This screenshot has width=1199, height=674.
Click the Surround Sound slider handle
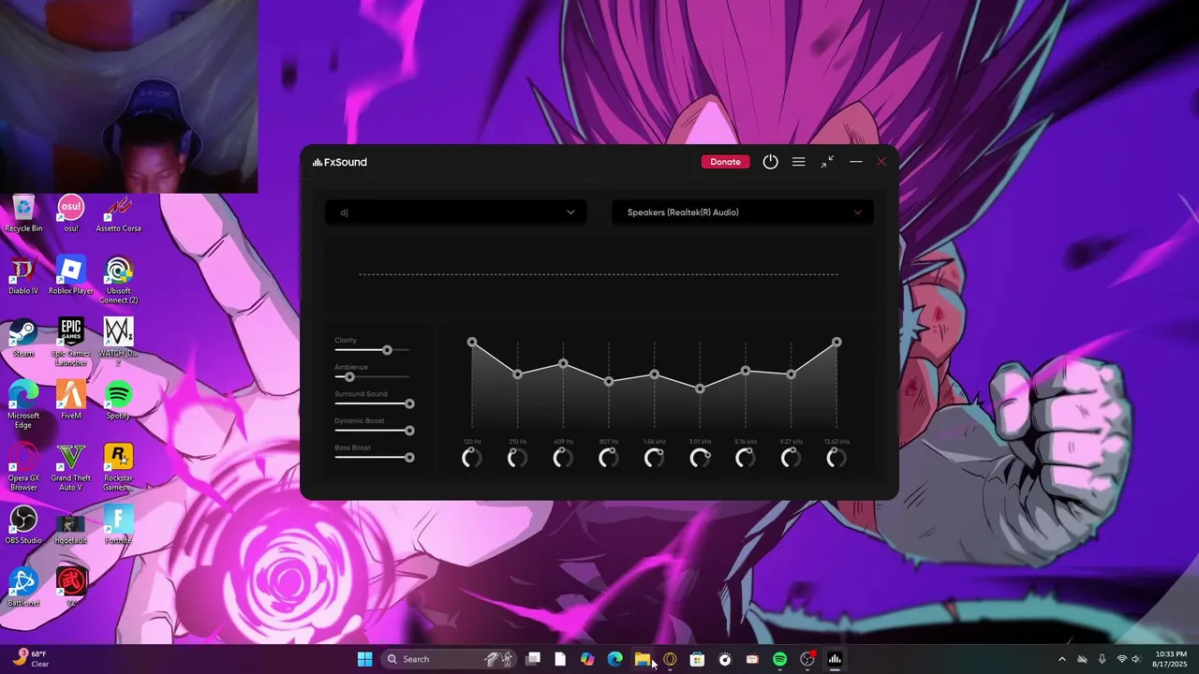tap(409, 403)
